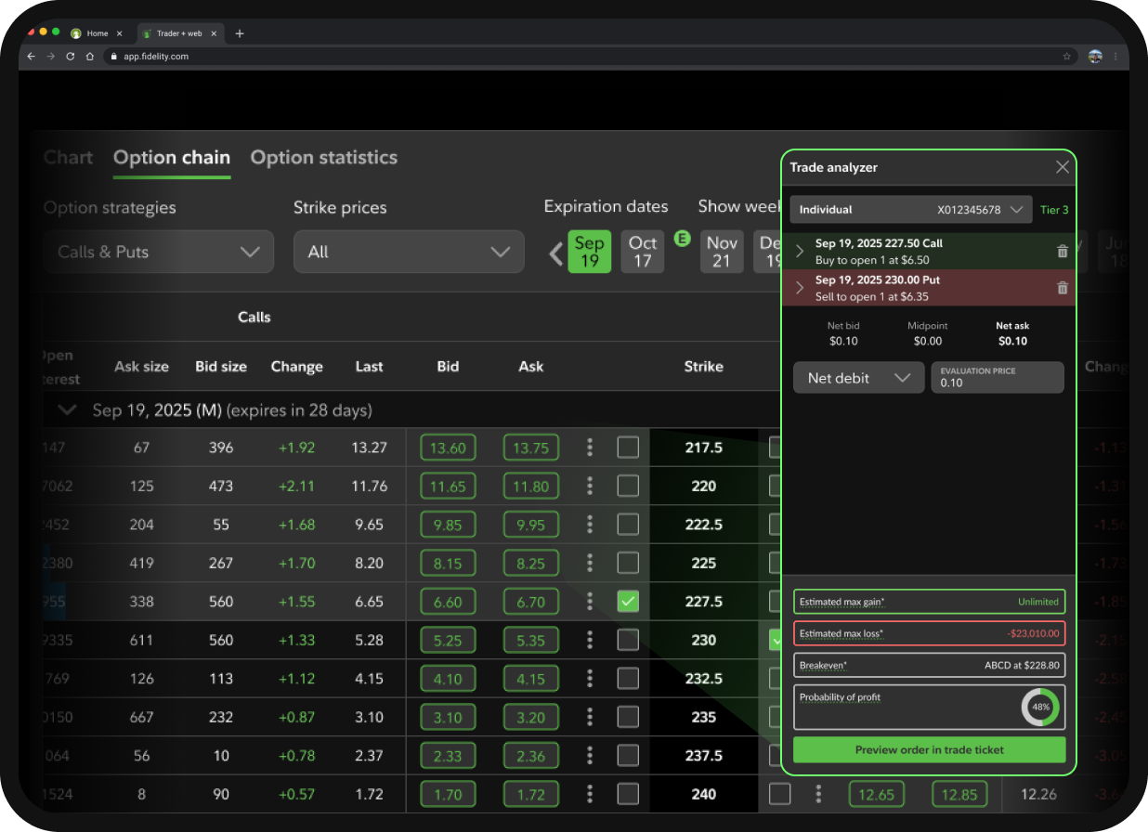Open three-dot menu for 217.5 strike row
This screenshot has height=832, width=1148.
(590, 448)
